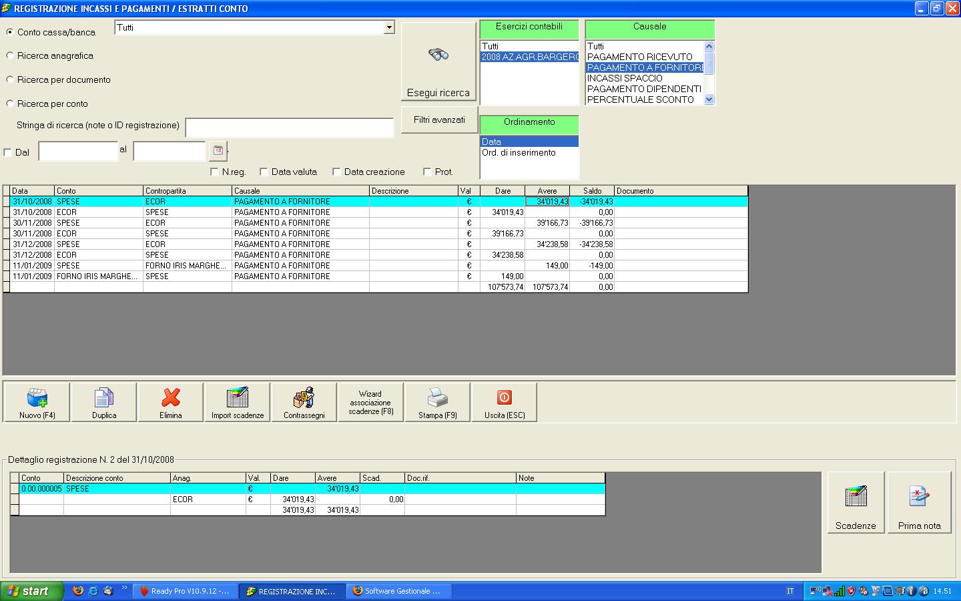The height and width of the screenshot is (601, 961).
Task: Toggle the Prot. checkbox
Action: coord(427,172)
